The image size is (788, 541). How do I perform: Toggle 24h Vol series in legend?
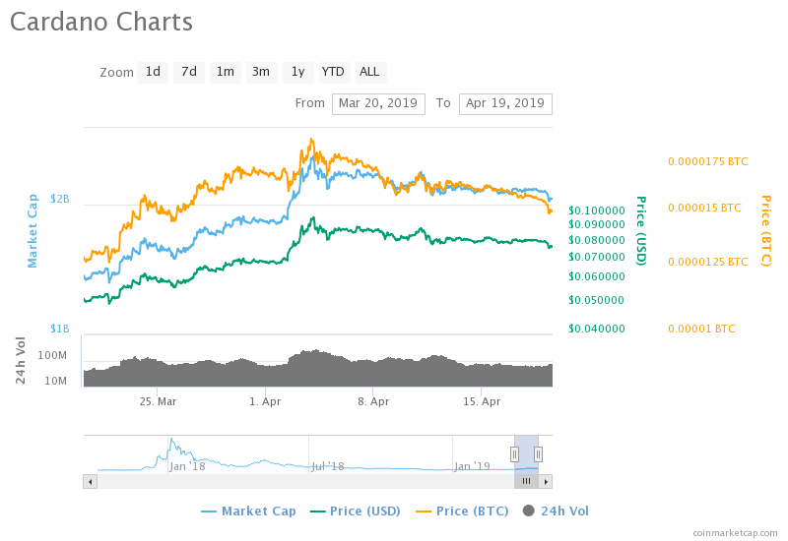[x=556, y=511]
